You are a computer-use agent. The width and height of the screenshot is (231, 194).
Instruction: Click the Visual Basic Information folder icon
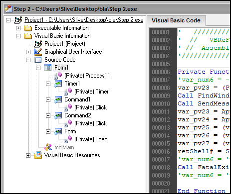tap(28, 36)
